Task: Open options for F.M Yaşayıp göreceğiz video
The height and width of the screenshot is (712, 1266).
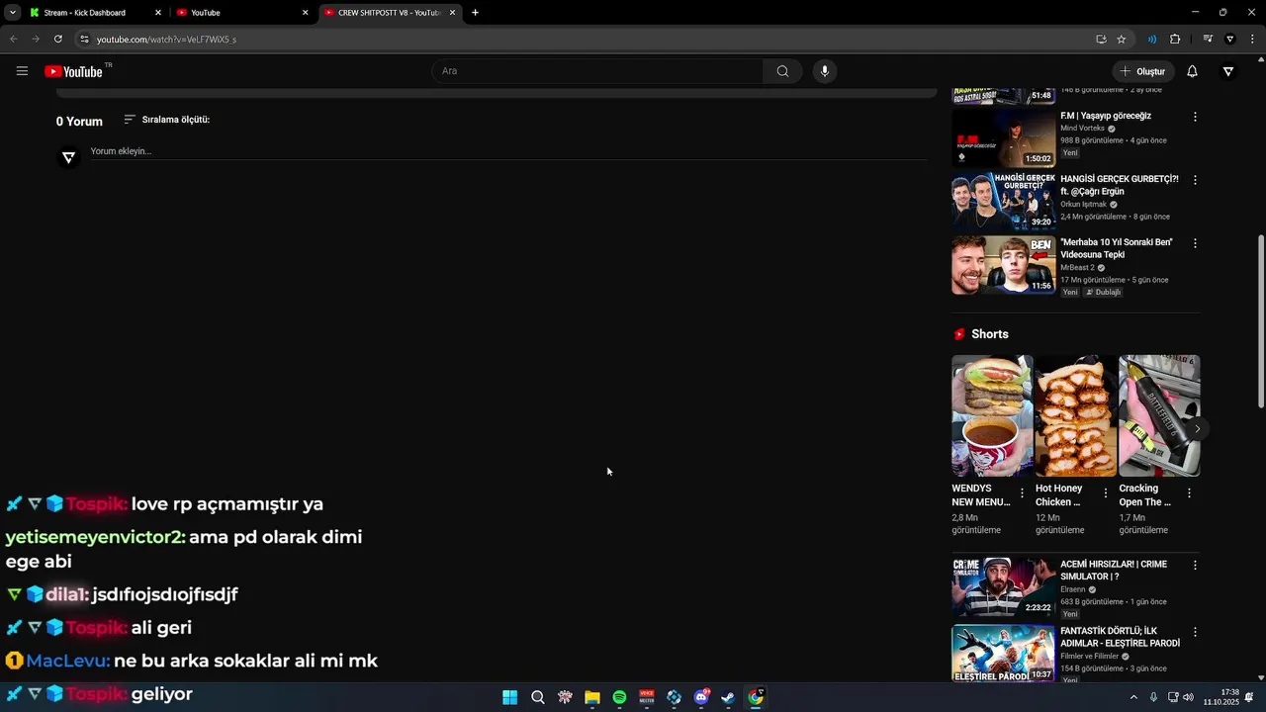Action: click(1195, 117)
